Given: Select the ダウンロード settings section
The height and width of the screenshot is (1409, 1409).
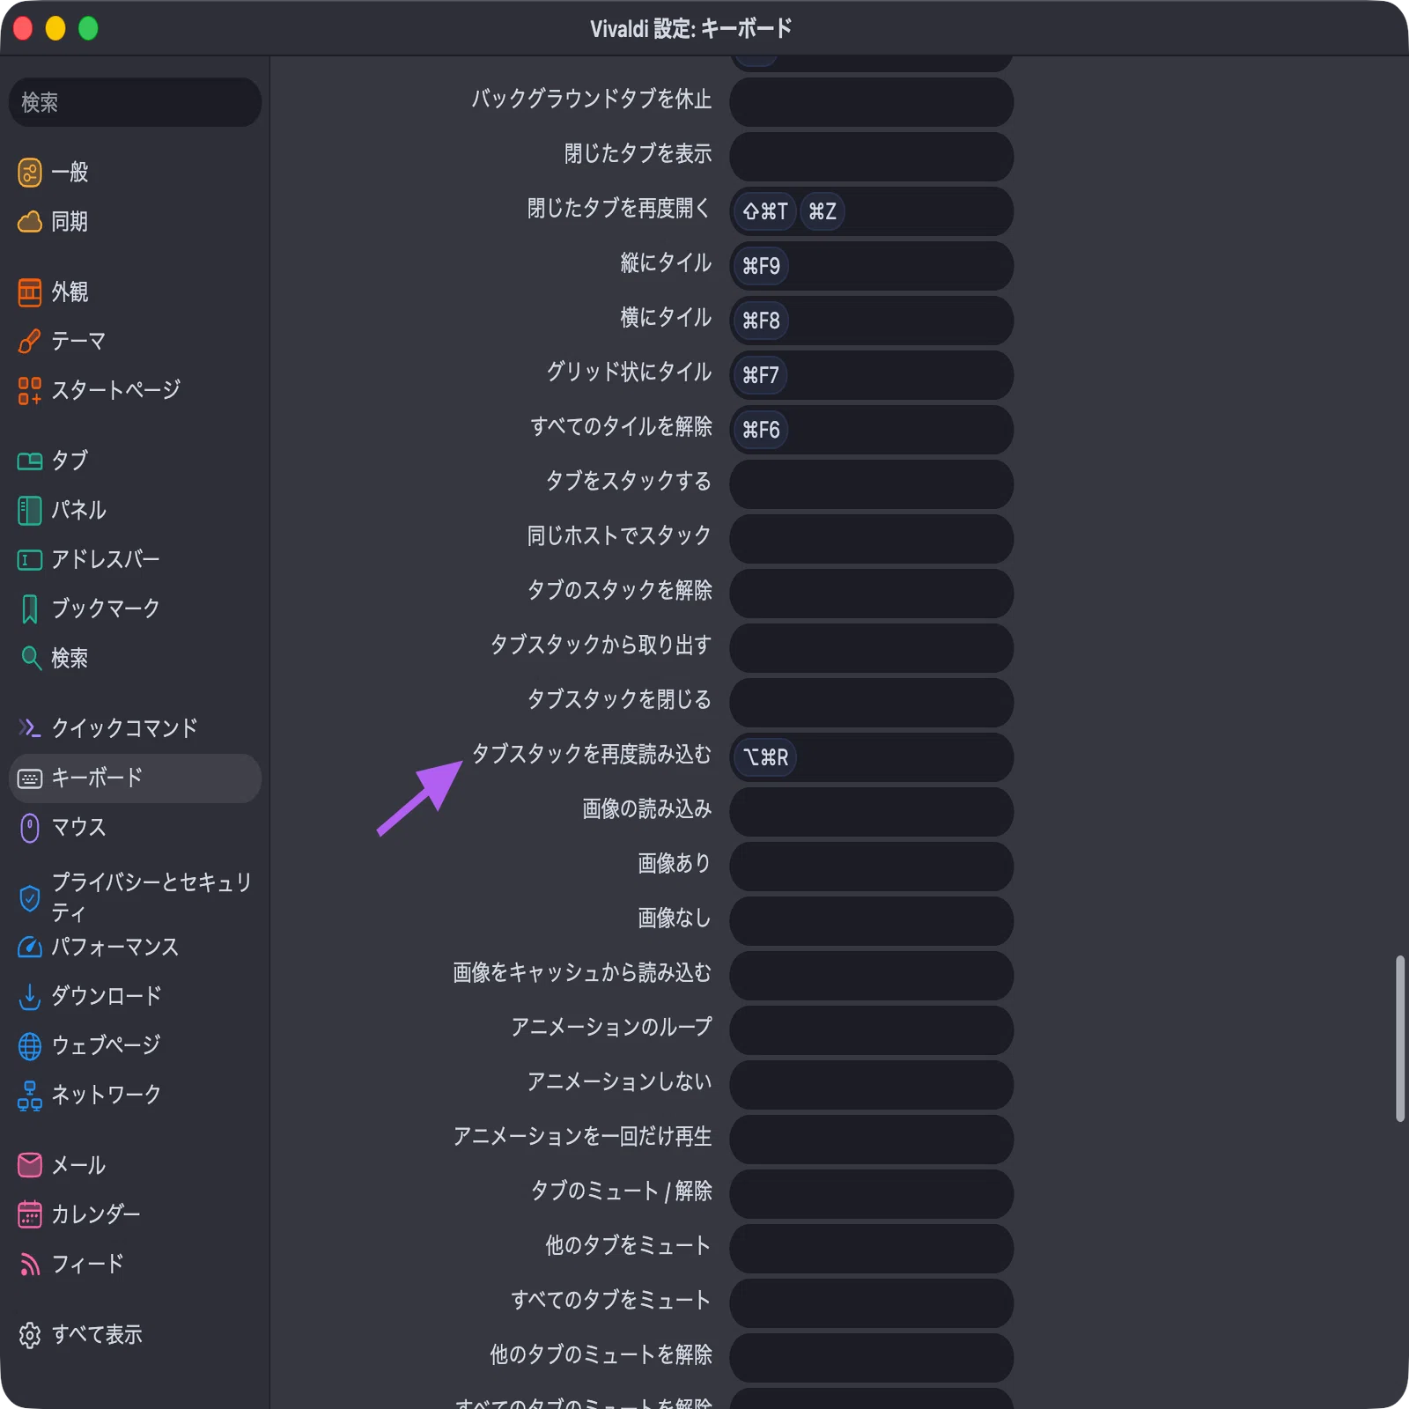Looking at the screenshot, I should pos(135,997).
